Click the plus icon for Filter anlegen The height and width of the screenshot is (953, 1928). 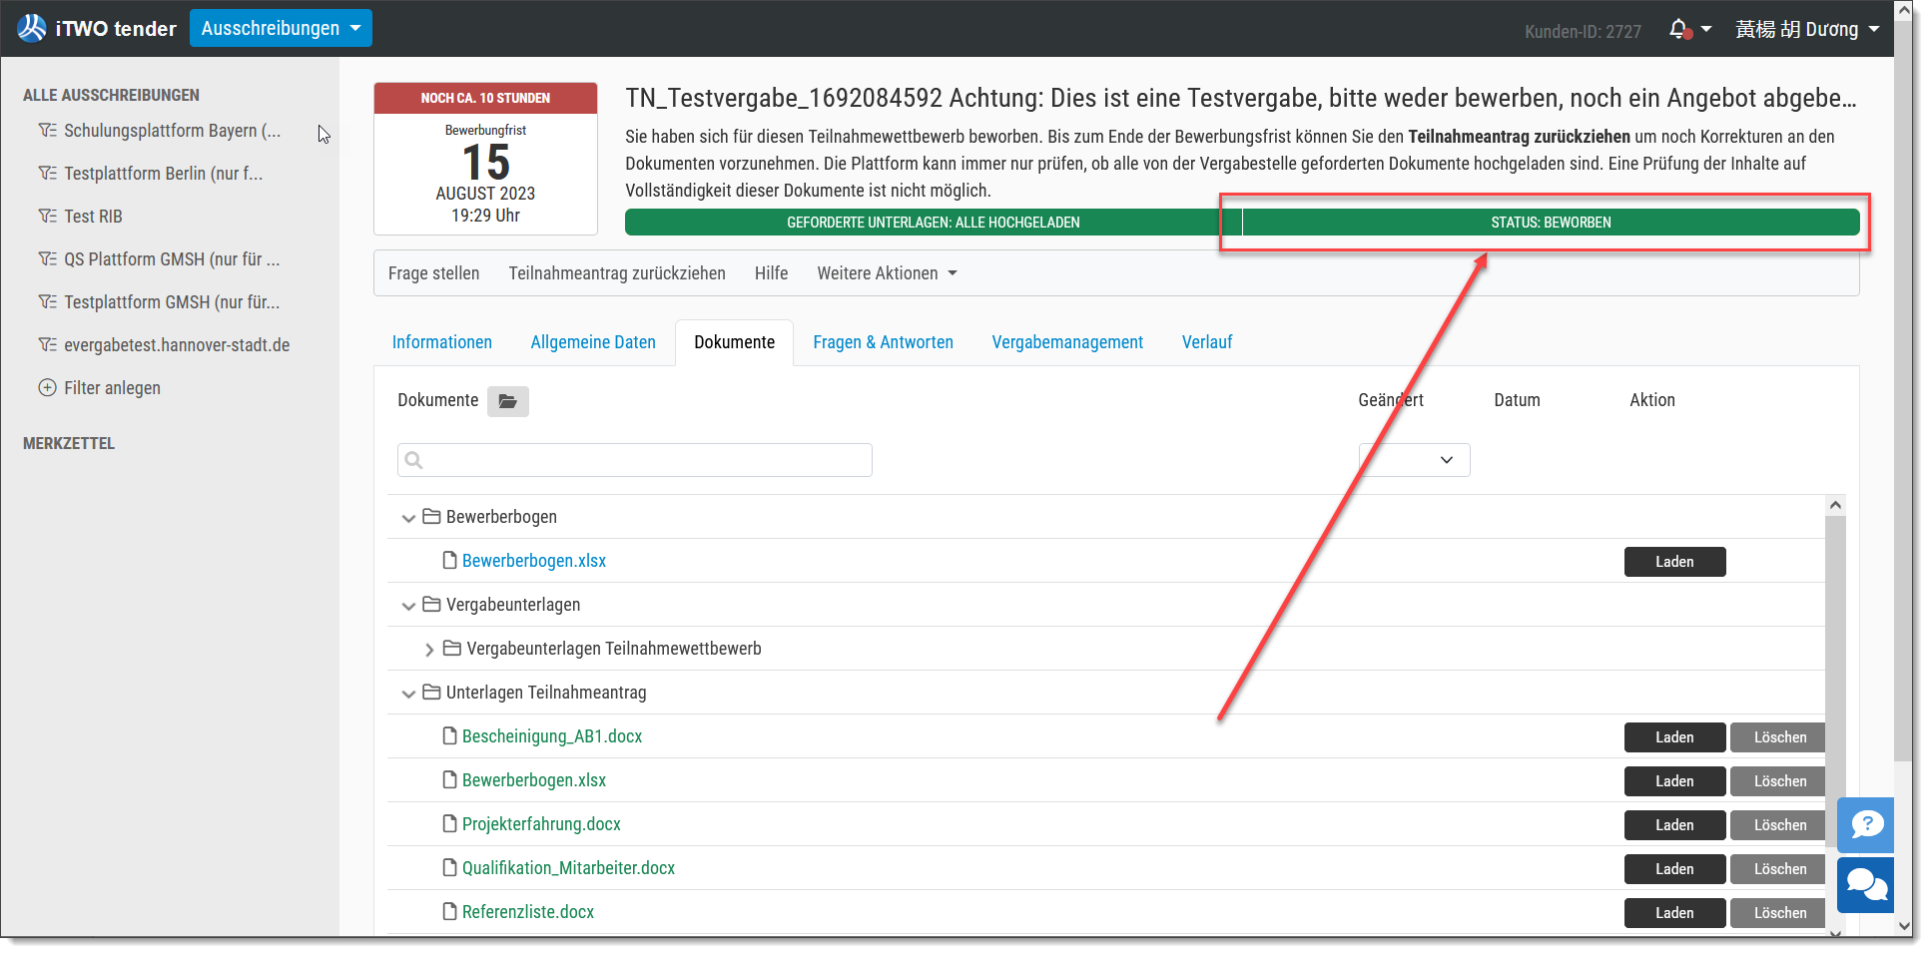47,388
